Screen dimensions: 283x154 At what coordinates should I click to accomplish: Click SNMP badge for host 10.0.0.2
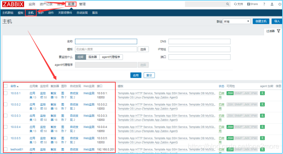(x=238, y=104)
